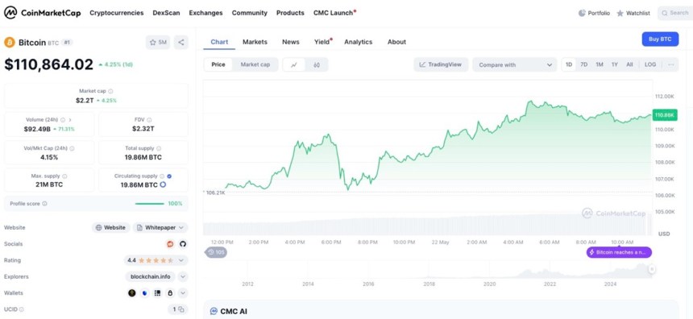Switch to the Markets tab
Screen dimensions: 693x319
coord(255,42)
